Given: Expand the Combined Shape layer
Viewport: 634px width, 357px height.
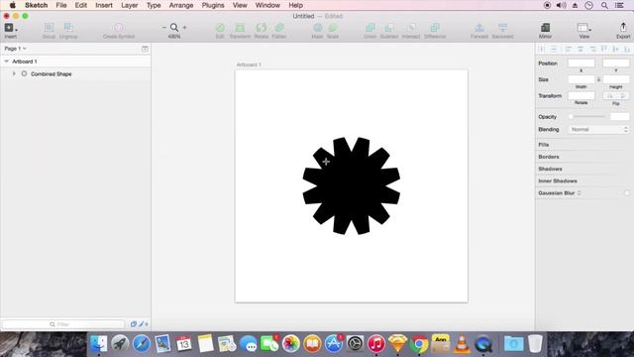Looking at the screenshot, I should point(14,74).
